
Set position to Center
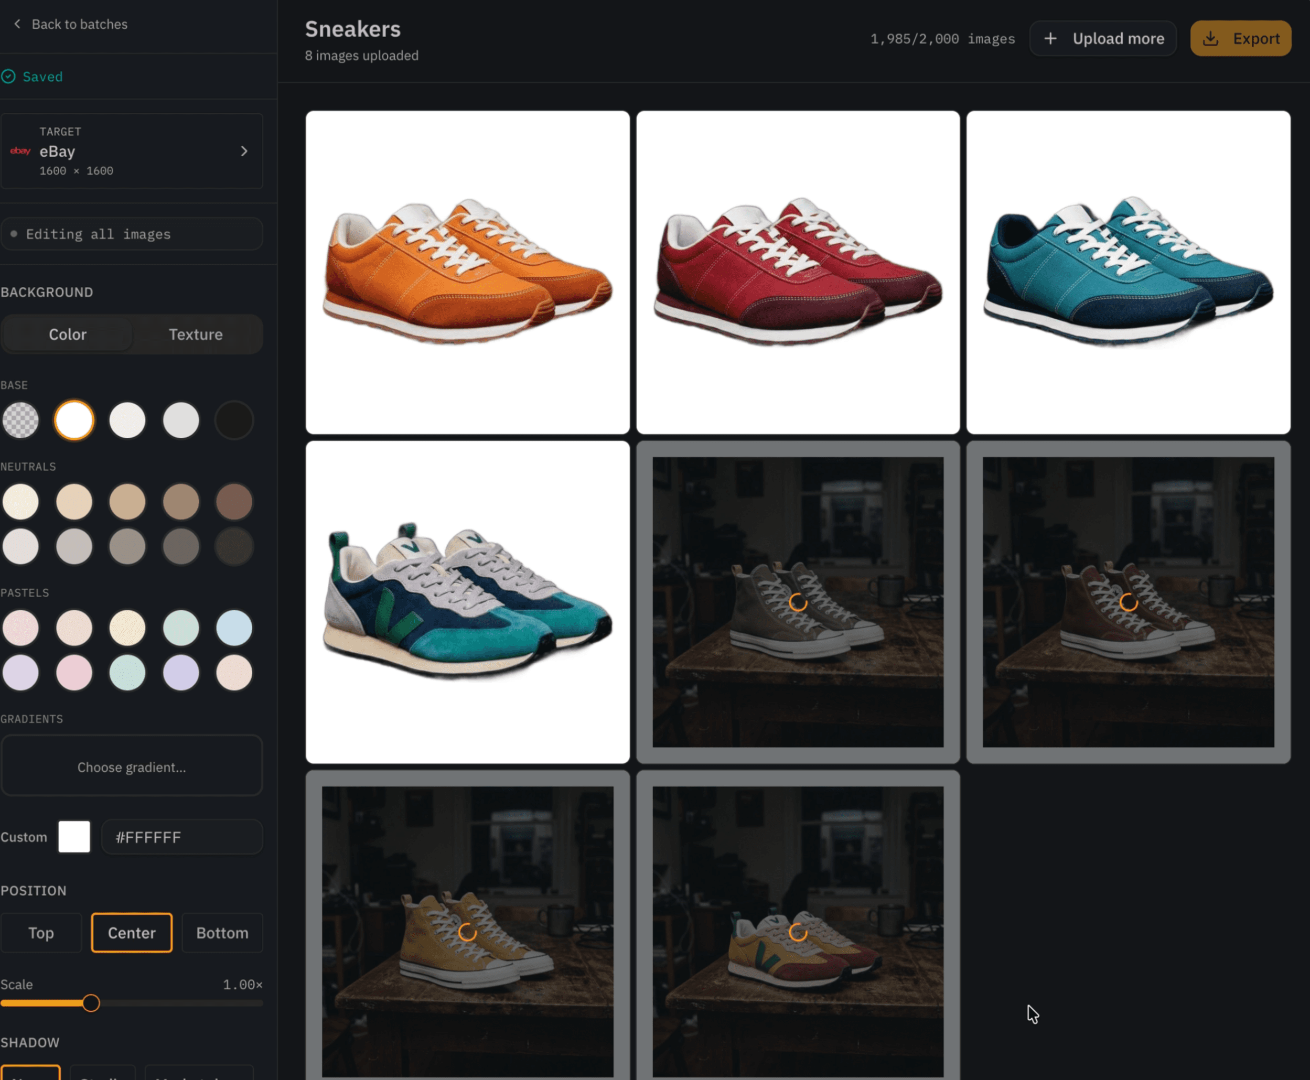click(x=131, y=933)
